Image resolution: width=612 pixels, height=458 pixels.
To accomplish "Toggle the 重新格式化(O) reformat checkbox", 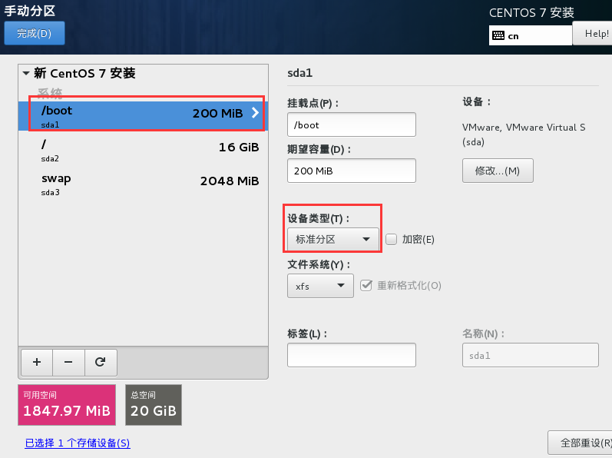I will coord(366,285).
